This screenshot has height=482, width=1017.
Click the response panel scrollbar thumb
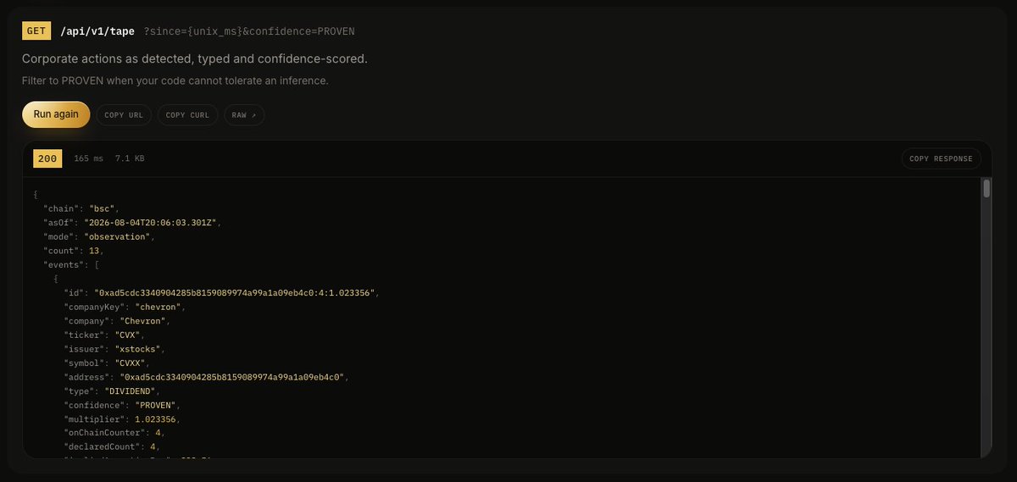coord(986,188)
